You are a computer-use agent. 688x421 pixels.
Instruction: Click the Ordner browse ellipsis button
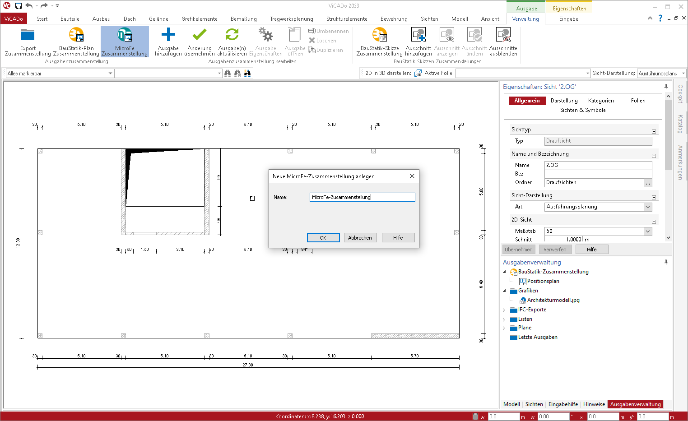648,183
